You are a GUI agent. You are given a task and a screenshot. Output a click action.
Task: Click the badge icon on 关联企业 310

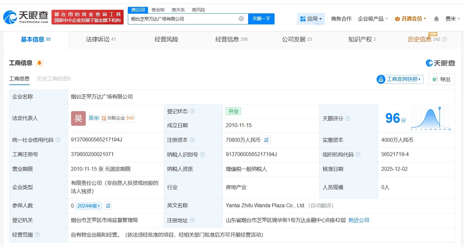(x=104, y=118)
